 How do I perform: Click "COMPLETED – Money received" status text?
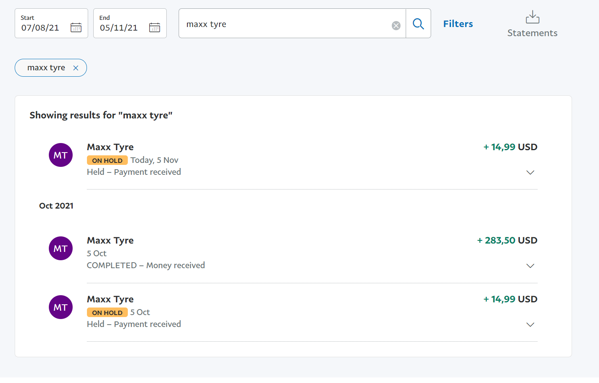click(x=146, y=265)
